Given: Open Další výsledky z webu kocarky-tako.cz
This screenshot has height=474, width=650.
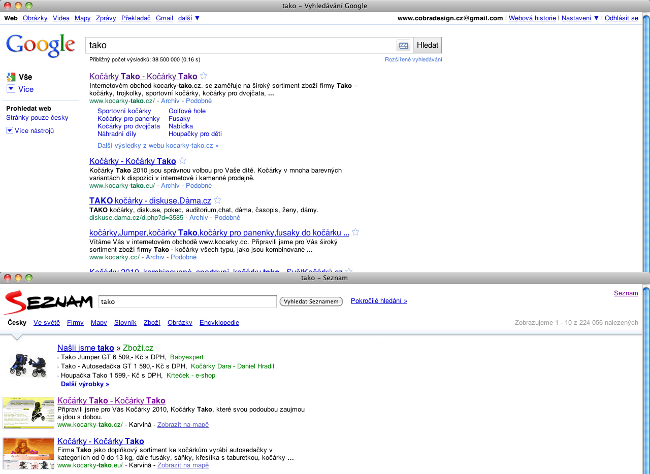Looking at the screenshot, I should 158,145.
